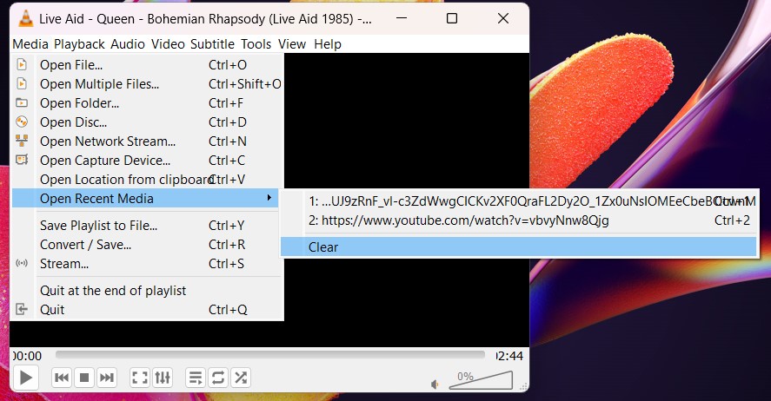771x401 pixels.
Task: Click elapsed time label 00:00
Action: [27, 356]
